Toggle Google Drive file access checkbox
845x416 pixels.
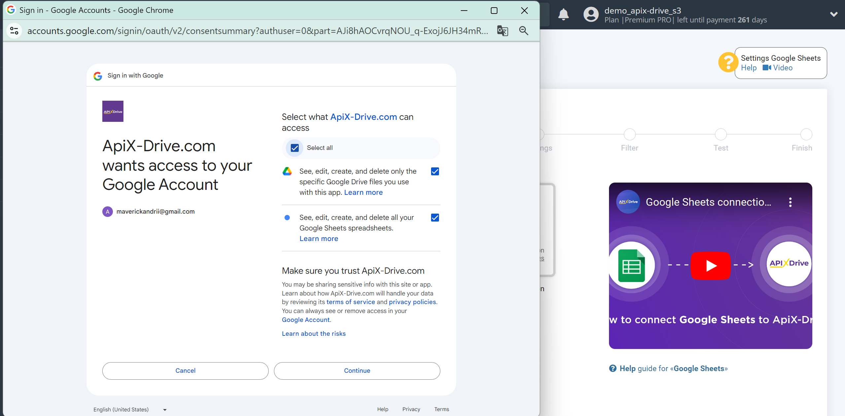[435, 171]
